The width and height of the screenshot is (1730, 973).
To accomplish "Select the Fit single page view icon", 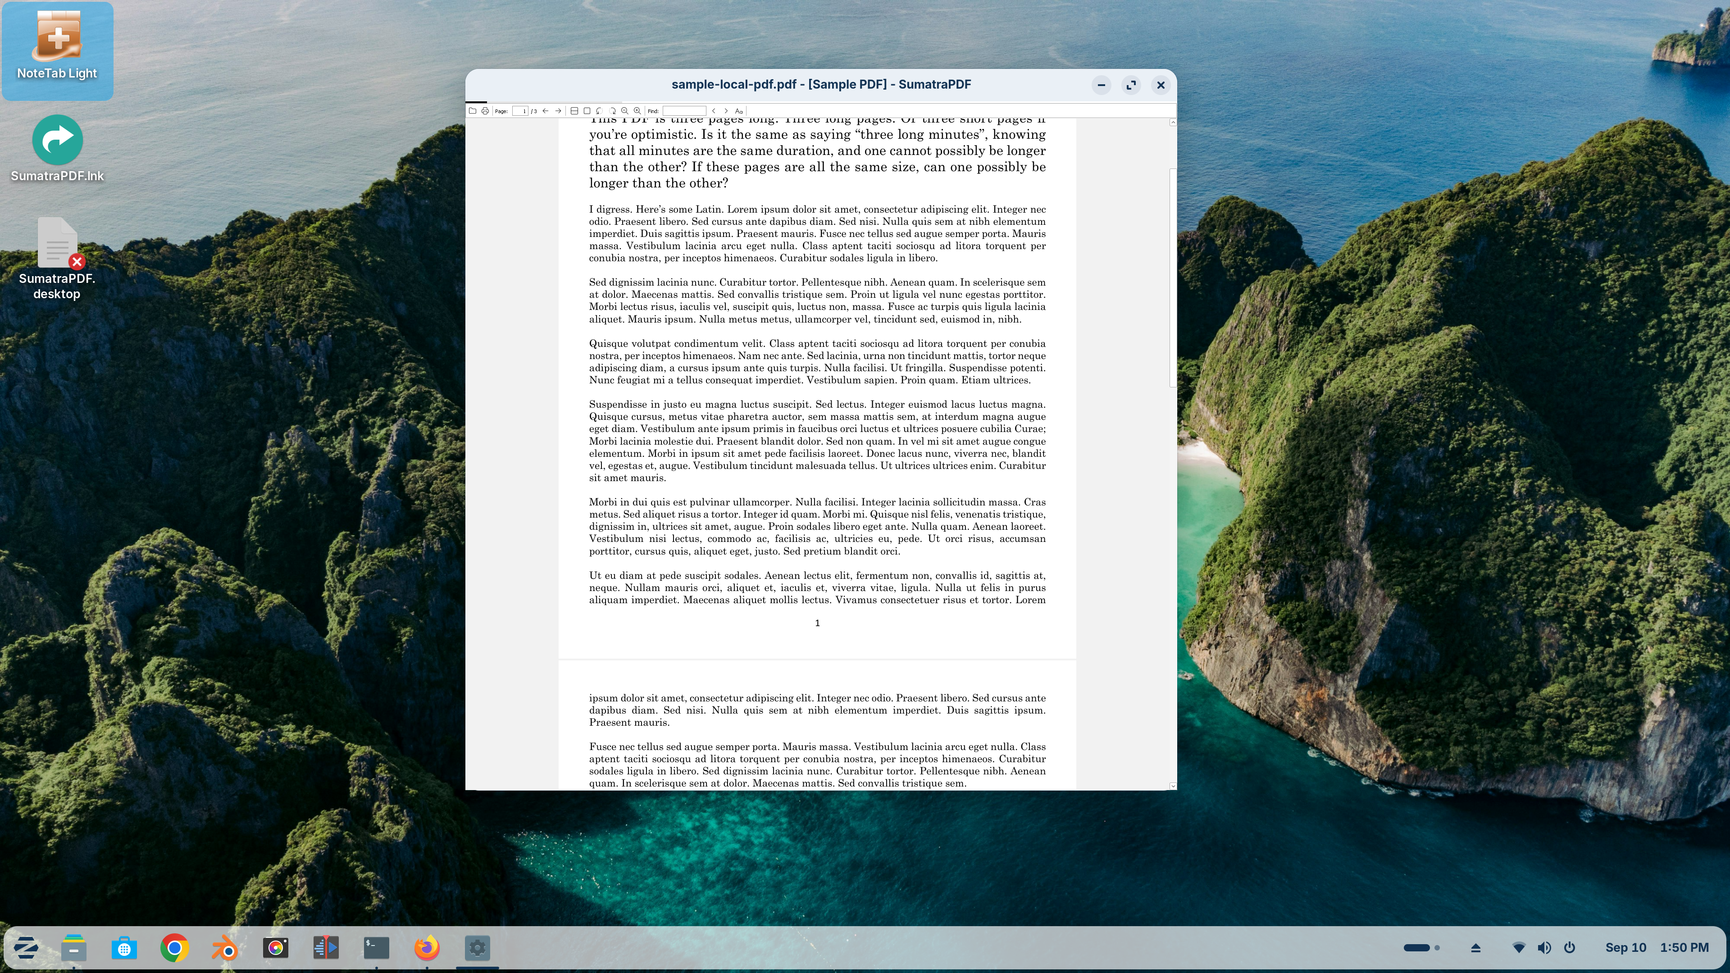I will pyautogui.click(x=587, y=111).
